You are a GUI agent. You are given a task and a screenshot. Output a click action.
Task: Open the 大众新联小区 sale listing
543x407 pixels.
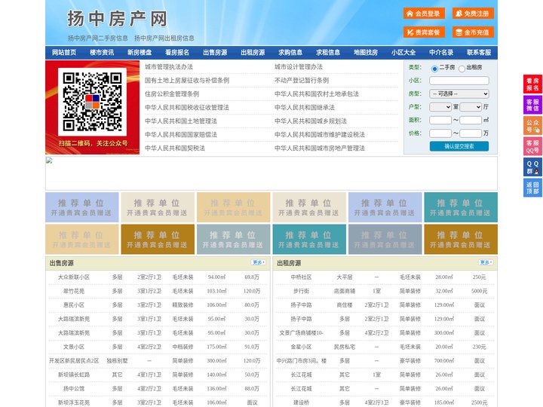74,277
